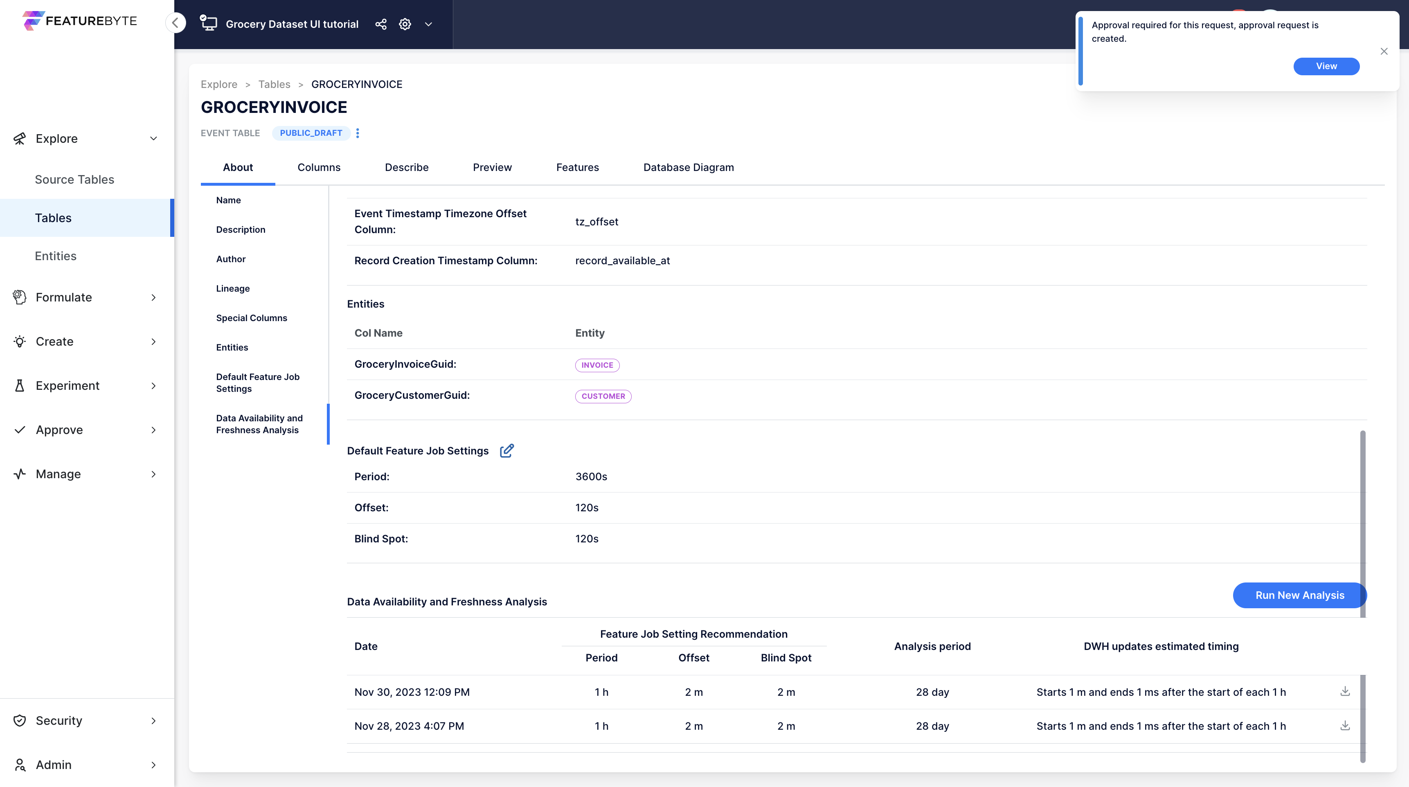Click the Experiment flask icon
The height and width of the screenshot is (787, 1409).
(x=20, y=386)
